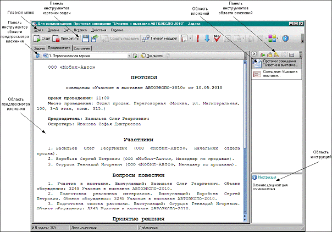332x232 pixels.
Task: Switch to the Состояние tab
Action: 82,48
